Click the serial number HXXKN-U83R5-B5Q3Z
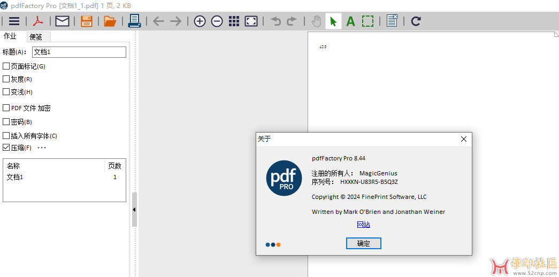The image size is (559, 277). tap(369, 182)
